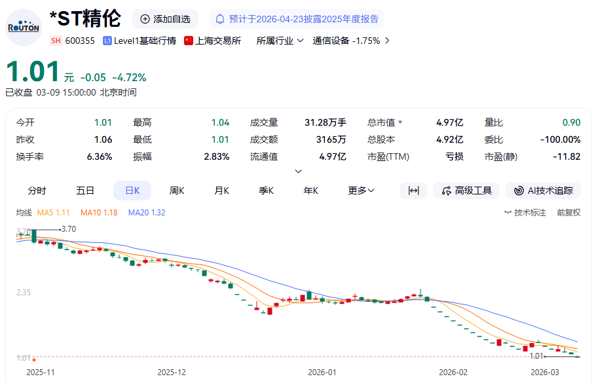Click the 高级工具 tool icon

pos(447,191)
